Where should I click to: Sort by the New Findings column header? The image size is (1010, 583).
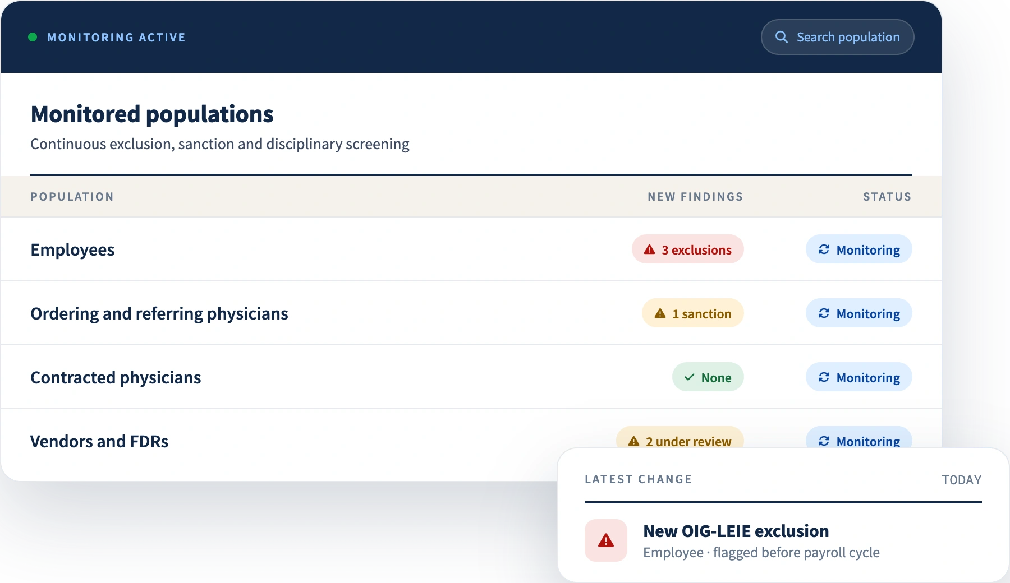click(695, 197)
